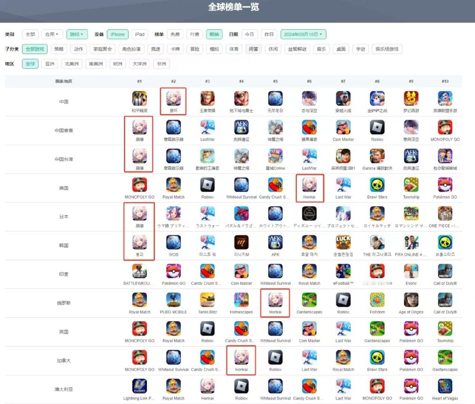
Task: Open WOS icon in 韩国 row
Action: [x=174, y=243]
